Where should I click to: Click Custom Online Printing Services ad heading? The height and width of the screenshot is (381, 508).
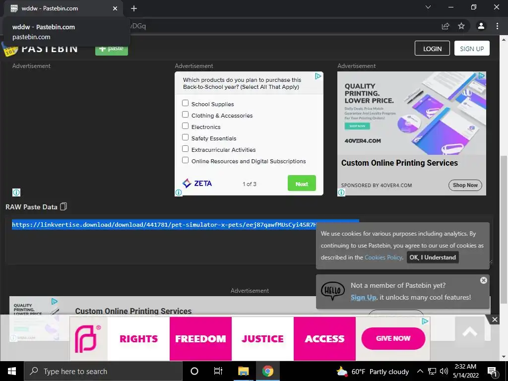(x=399, y=163)
